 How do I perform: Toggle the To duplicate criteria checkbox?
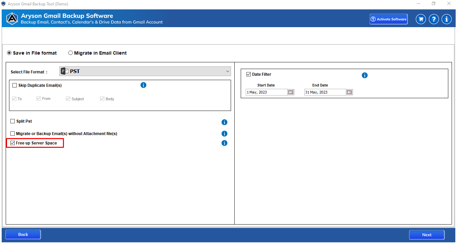[x=14, y=99]
